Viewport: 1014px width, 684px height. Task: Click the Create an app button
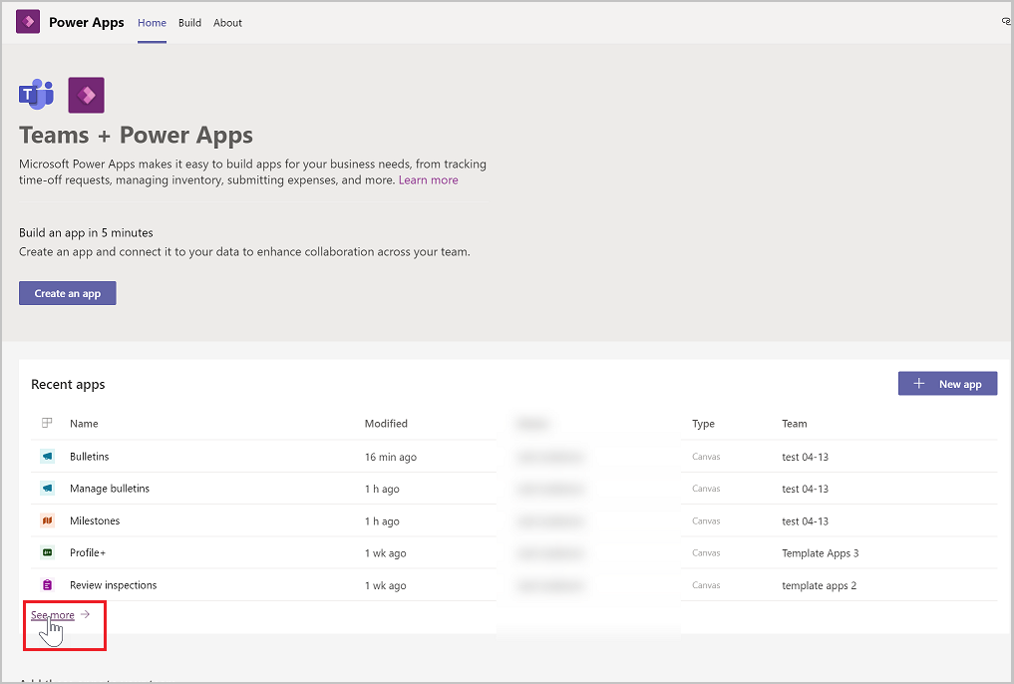click(x=67, y=293)
